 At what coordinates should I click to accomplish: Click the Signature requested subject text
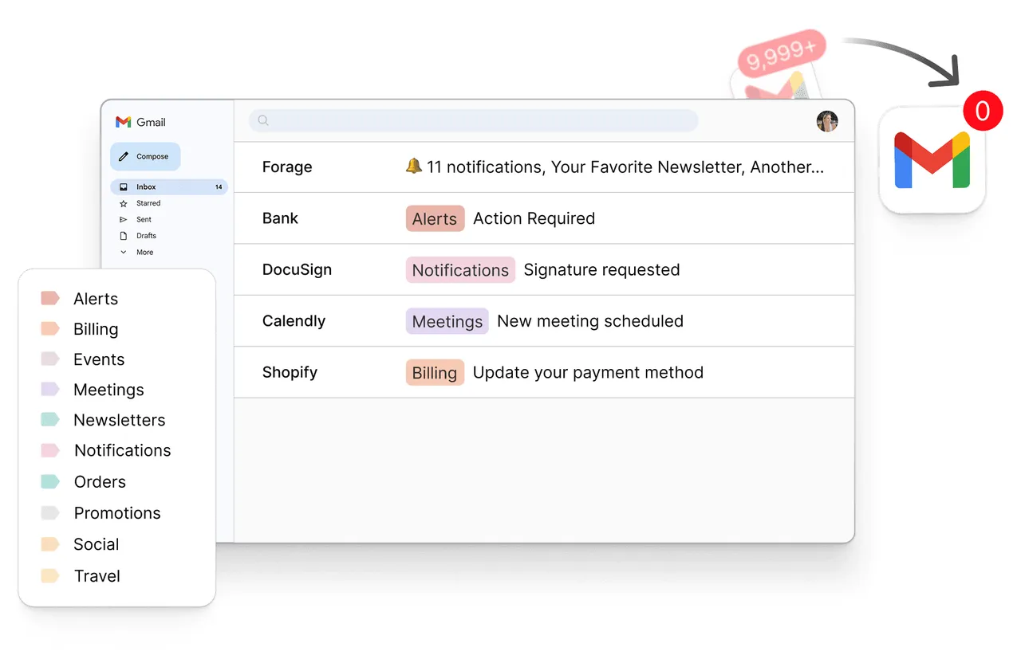click(x=602, y=270)
